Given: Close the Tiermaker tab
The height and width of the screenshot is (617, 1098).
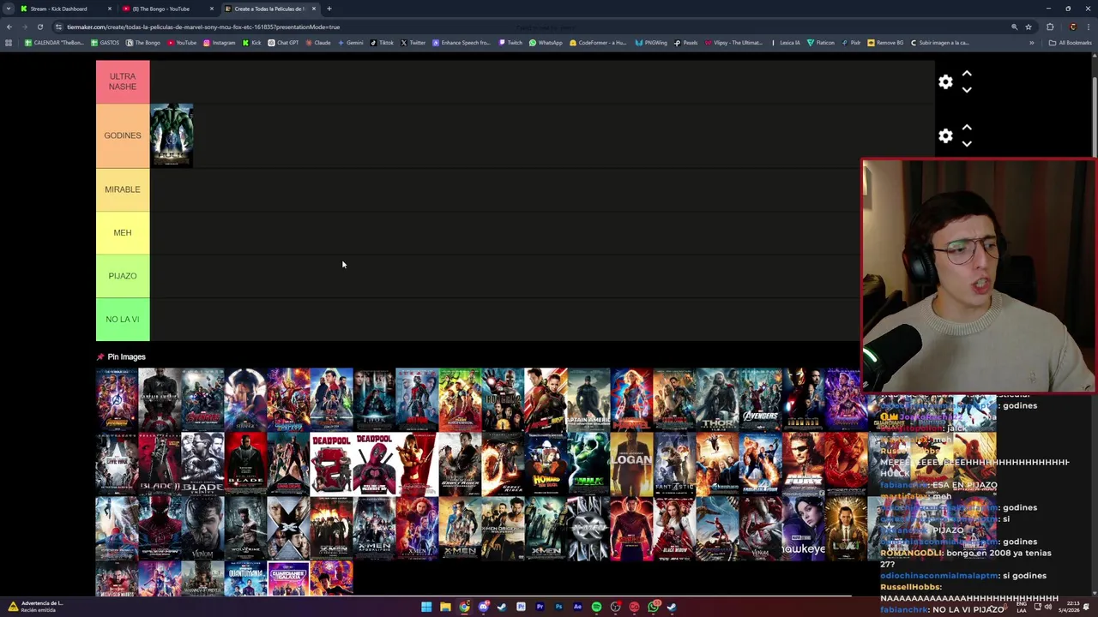Looking at the screenshot, I should pos(314,9).
